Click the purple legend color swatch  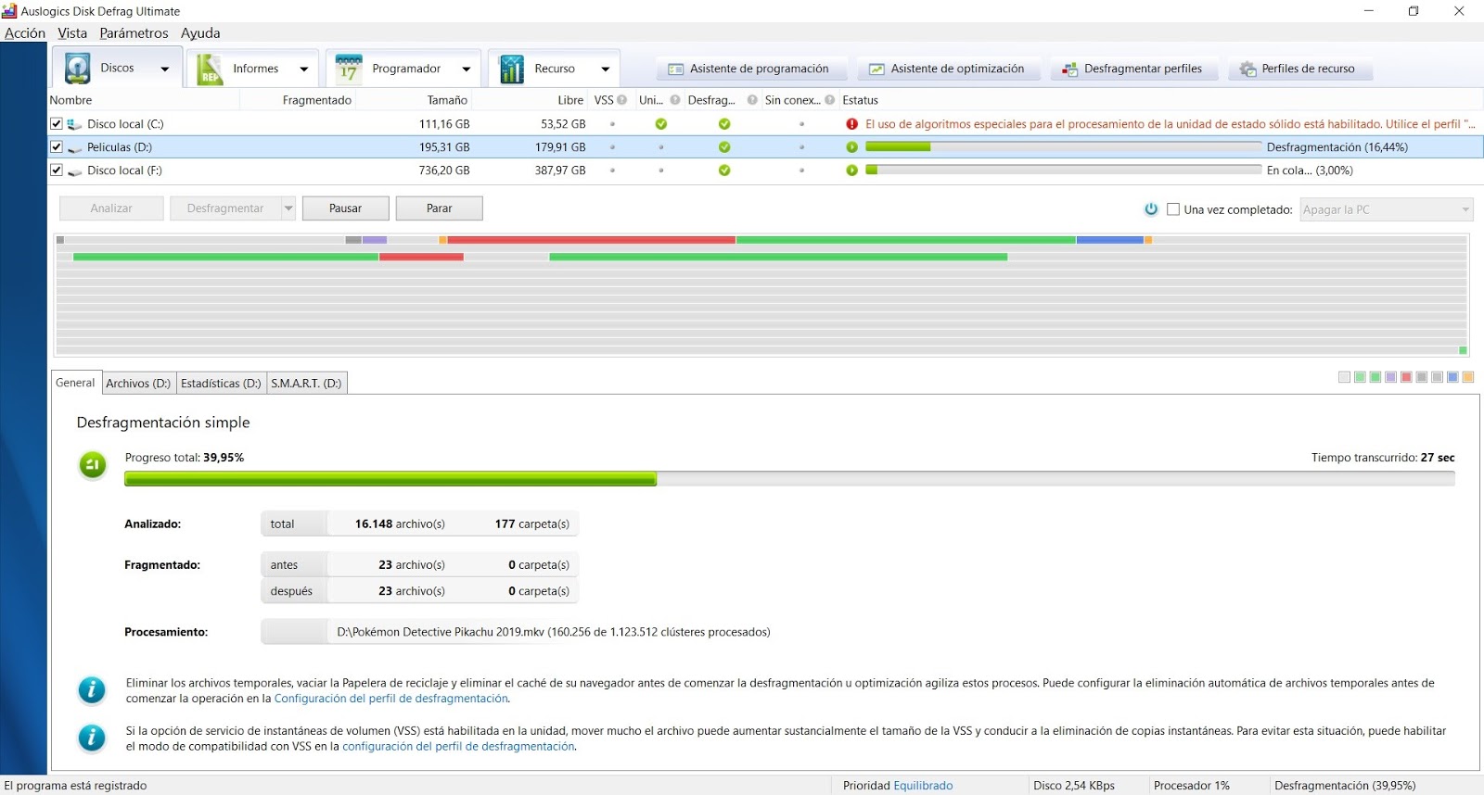[x=1390, y=377]
